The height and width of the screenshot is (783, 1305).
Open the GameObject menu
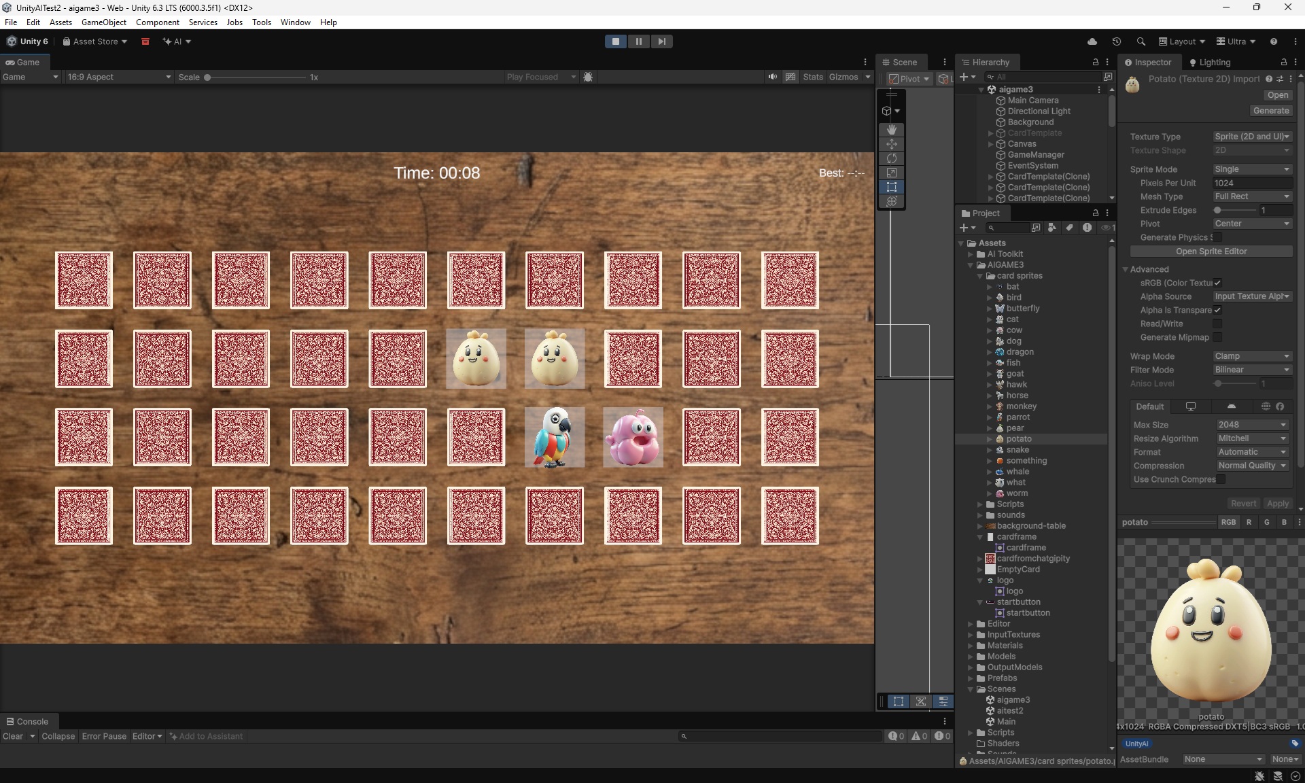coord(103,22)
